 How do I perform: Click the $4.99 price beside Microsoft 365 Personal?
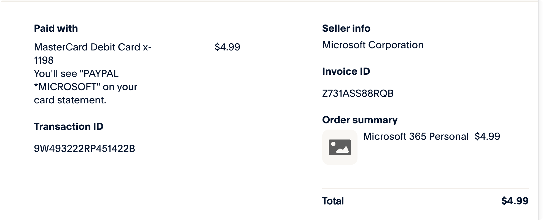click(x=487, y=136)
